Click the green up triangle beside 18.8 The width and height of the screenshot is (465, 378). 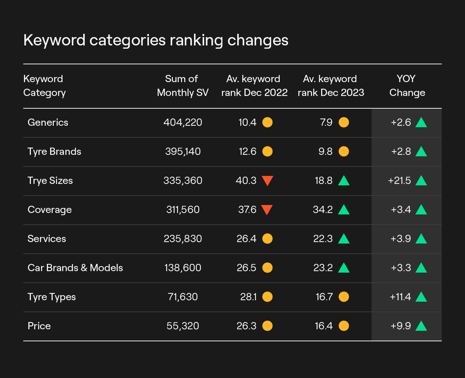point(344,181)
